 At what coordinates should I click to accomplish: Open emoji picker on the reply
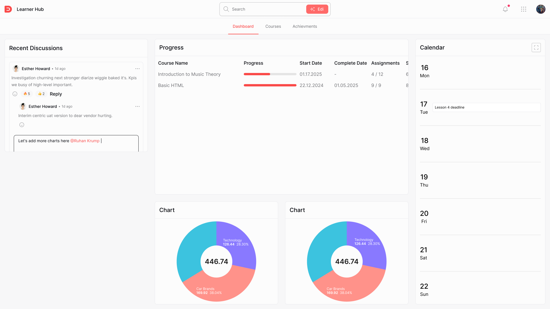[x=22, y=125]
